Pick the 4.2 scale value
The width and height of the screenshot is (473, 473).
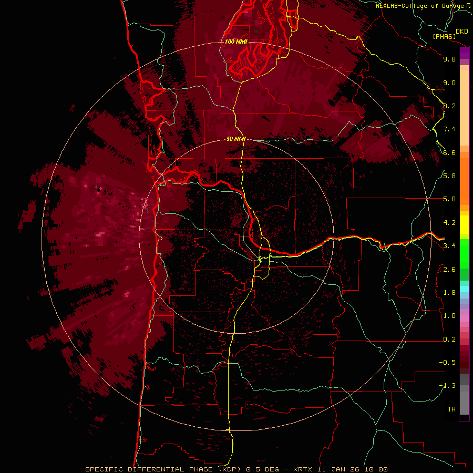pos(449,223)
